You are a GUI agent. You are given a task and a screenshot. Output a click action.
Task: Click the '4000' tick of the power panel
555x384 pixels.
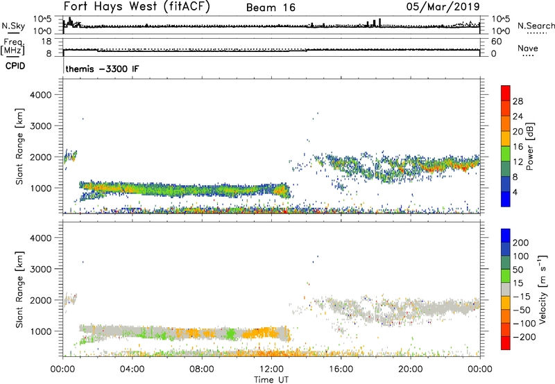41,95
